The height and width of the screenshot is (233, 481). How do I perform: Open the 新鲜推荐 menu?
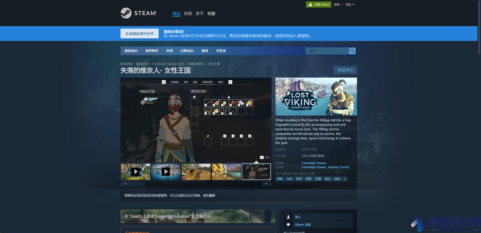coord(152,51)
